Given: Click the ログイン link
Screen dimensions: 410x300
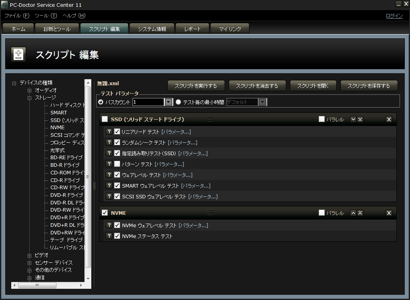Looking at the screenshot, I should tap(394, 16).
